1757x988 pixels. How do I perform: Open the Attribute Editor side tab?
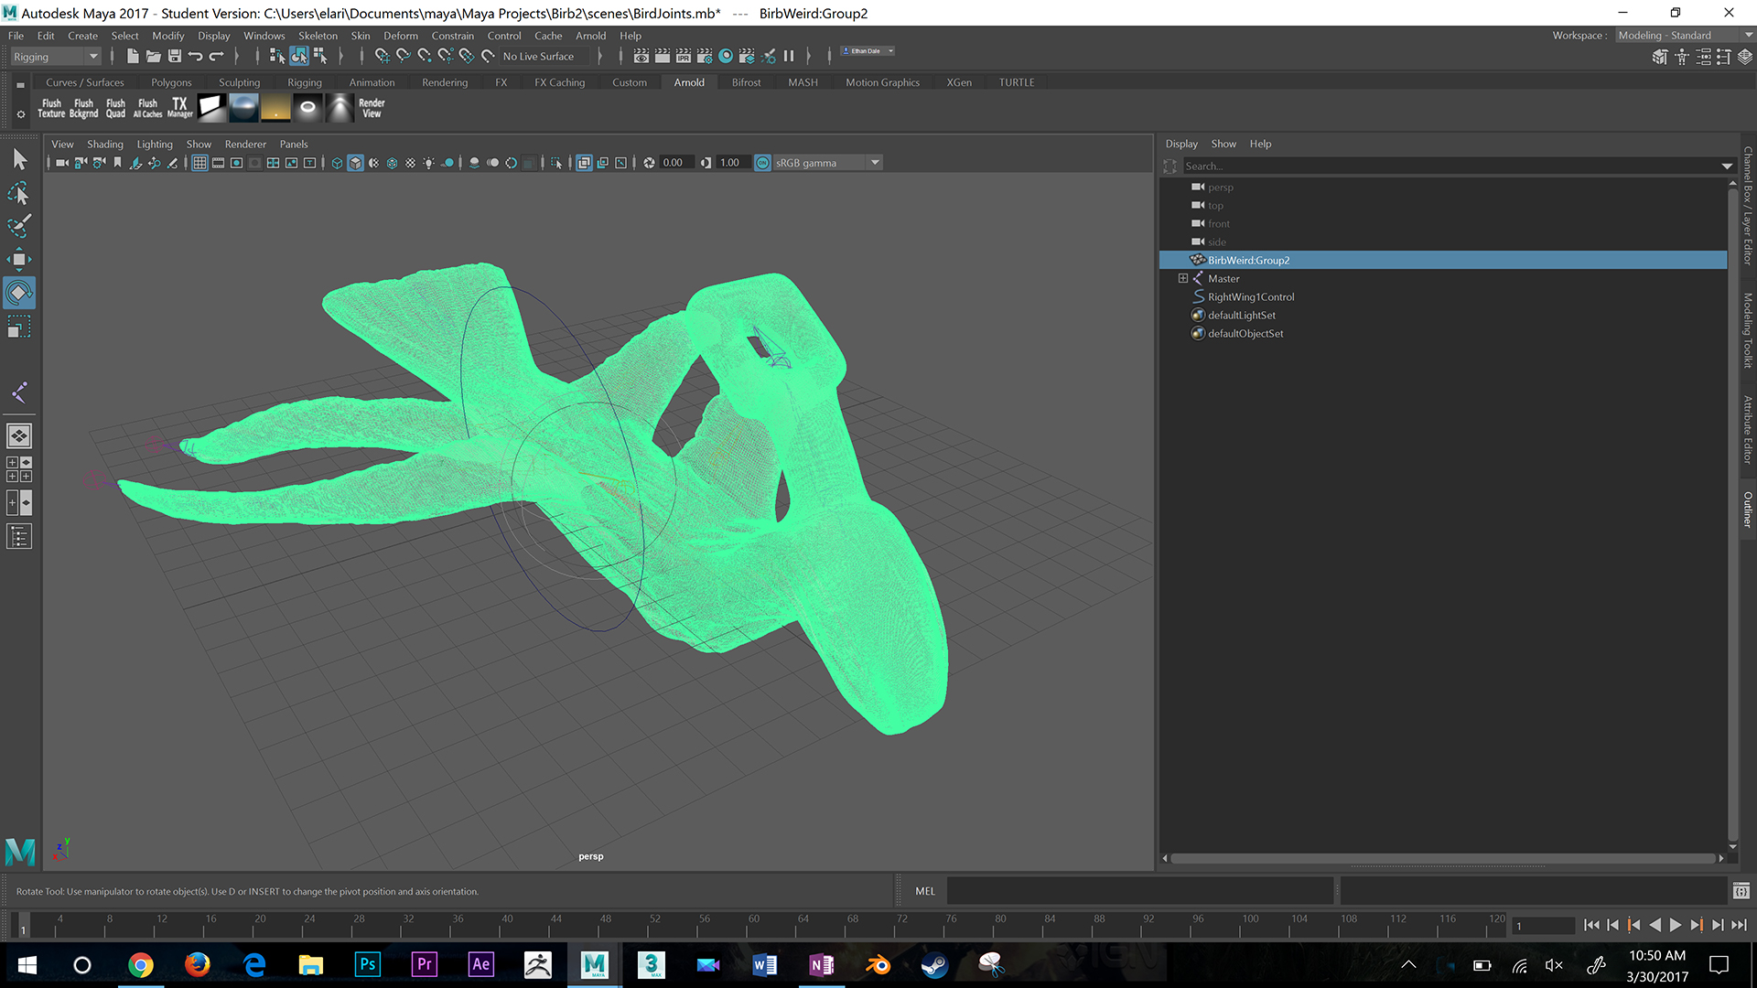pyautogui.click(x=1747, y=431)
